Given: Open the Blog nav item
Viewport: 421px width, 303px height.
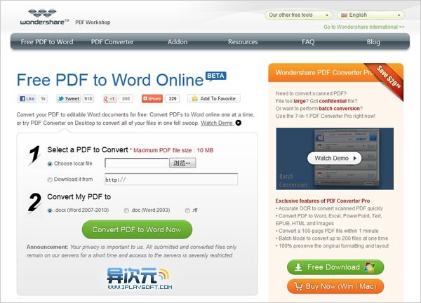Looking at the screenshot, I should (373, 42).
